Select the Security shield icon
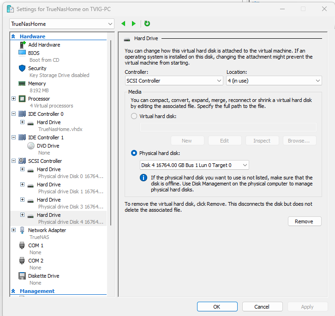Screen dimensions: 335x316 point(22,68)
